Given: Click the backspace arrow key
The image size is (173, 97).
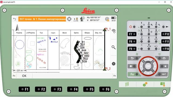Looking at the screenshot, I should pos(165,27).
